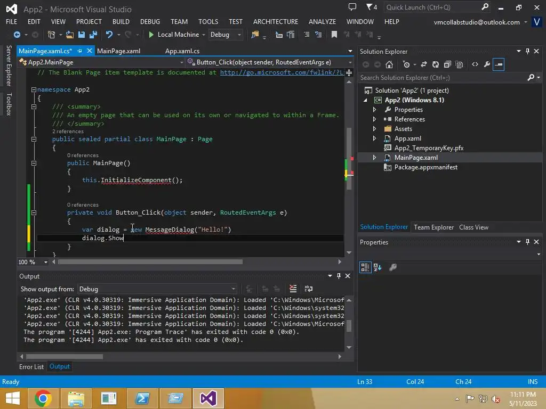Screen dimensions: 546x409
Task: Click Sync with Active Document icon
Action: [424, 64]
